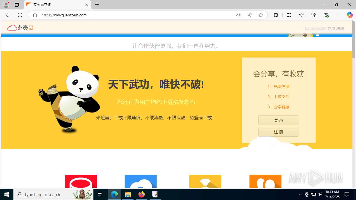Open Task View on taskbar

[100, 194]
